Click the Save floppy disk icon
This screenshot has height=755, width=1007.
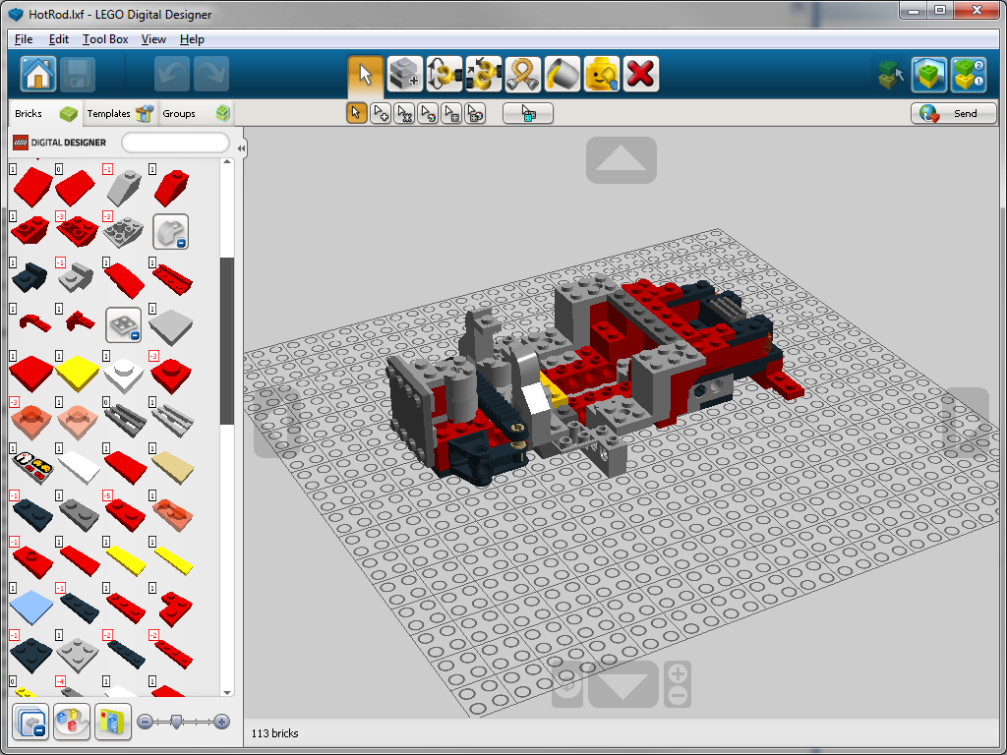click(x=78, y=74)
